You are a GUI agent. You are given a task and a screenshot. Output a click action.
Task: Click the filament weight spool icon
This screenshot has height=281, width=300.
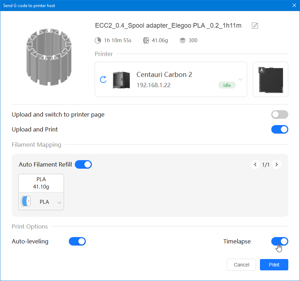[x=146, y=40]
